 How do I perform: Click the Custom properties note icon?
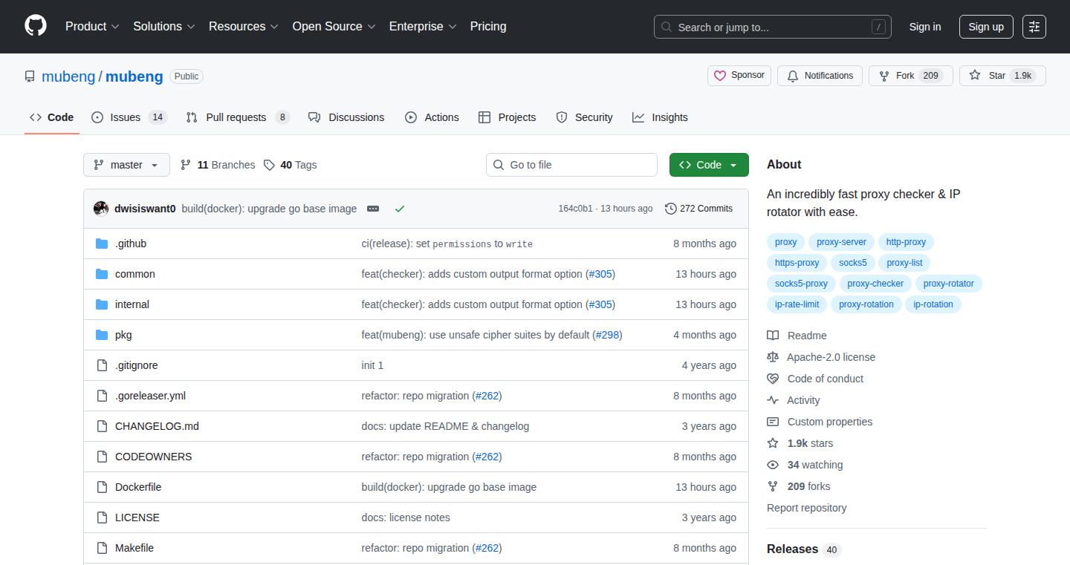pos(773,422)
